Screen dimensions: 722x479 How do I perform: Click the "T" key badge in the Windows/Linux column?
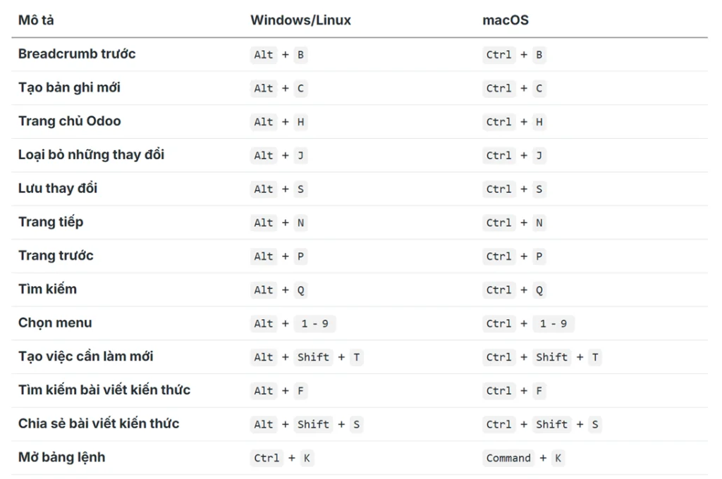(357, 357)
